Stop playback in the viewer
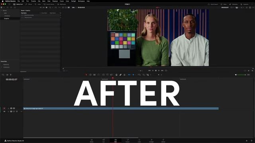Screen dimensions: 255x143 pos(156,71)
